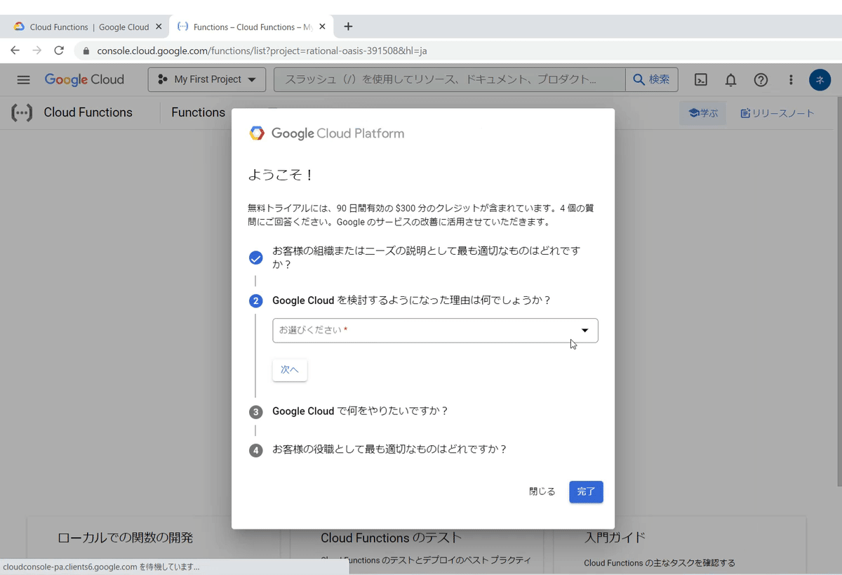The width and height of the screenshot is (842, 575).
Task: Close the Functions – Cloud Functions tab
Action: [x=322, y=27]
